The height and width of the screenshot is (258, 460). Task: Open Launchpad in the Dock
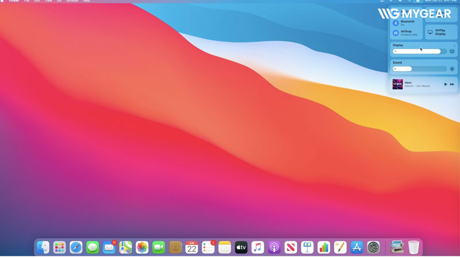(60, 248)
